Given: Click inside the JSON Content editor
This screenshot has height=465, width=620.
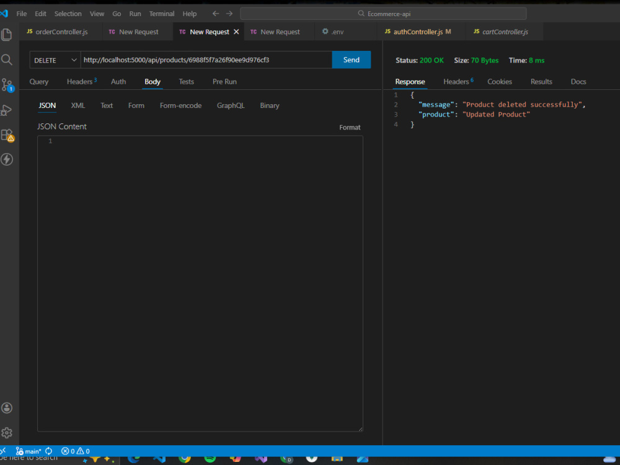Looking at the screenshot, I should click(x=200, y=283).
